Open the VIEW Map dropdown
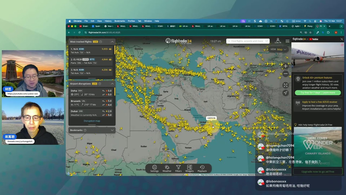The height and width of the screenshot is (195, 346). [278, 49]
